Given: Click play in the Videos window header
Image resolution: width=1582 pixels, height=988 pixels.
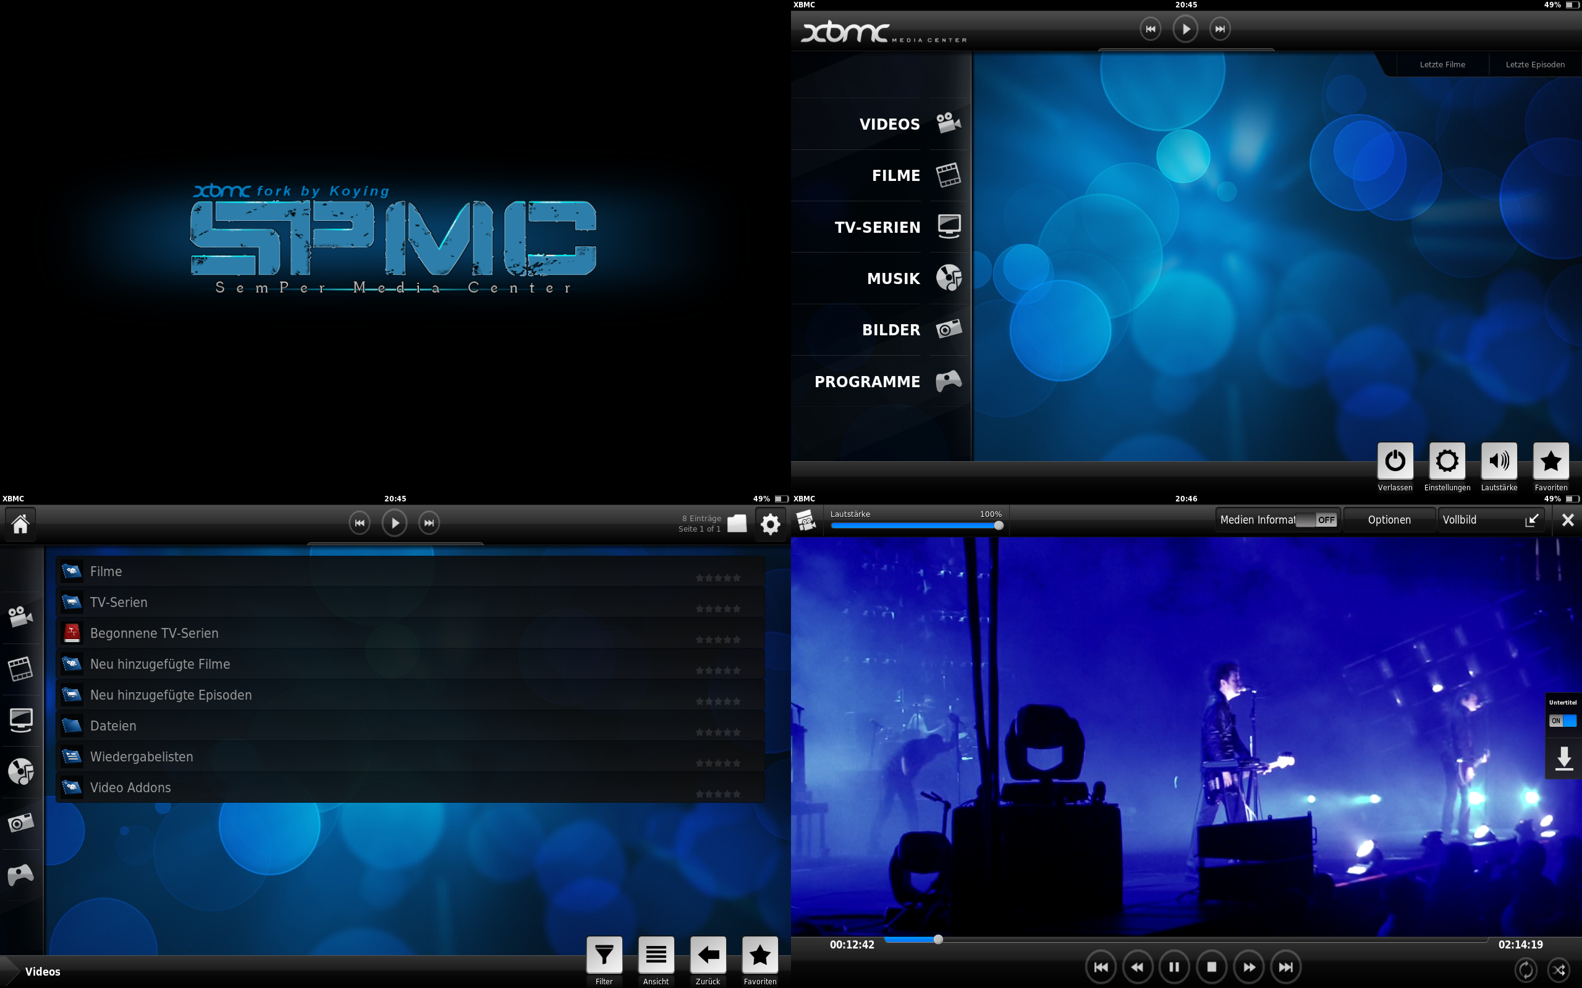Looking at the screenshot, I should (x=394, y=523).
